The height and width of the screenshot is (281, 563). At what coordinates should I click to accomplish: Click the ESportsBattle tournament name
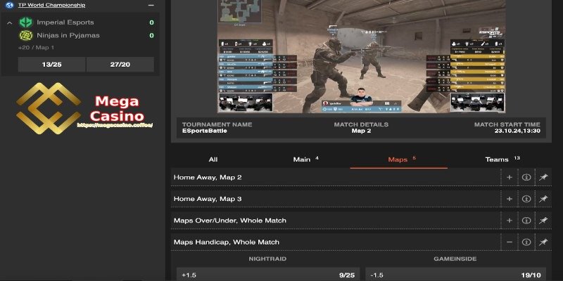(x=204, y=131)
